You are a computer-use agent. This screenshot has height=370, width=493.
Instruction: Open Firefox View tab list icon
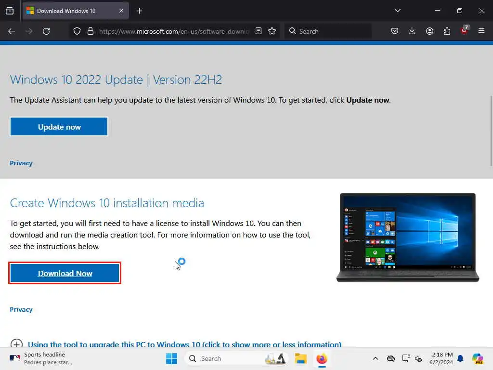click(10, 11)
